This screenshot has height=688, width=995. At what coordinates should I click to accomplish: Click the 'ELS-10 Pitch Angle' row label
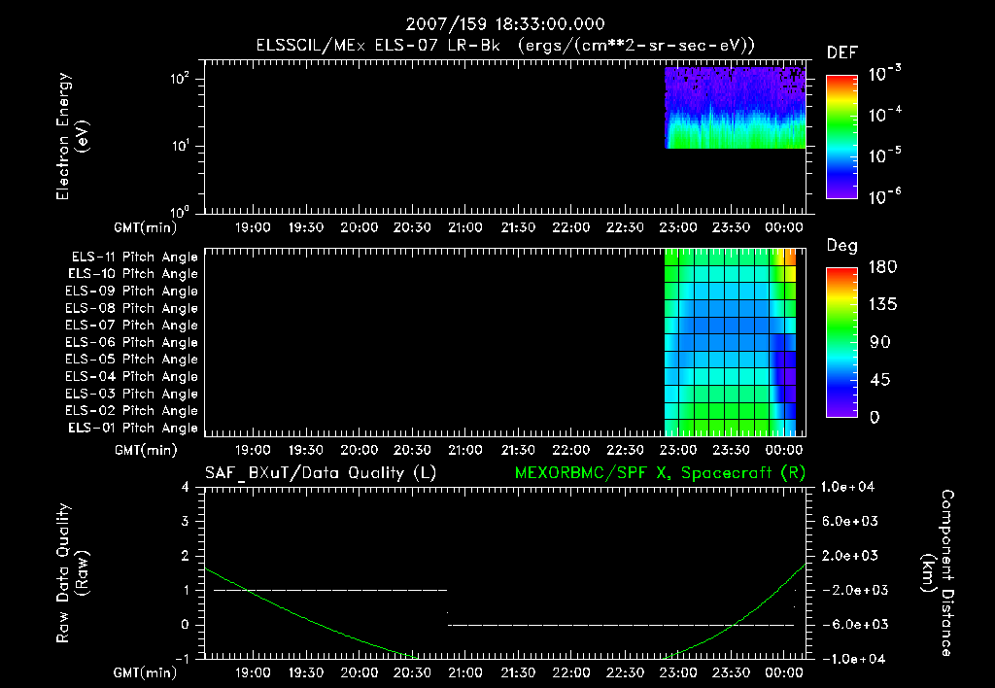pos(133,274)
